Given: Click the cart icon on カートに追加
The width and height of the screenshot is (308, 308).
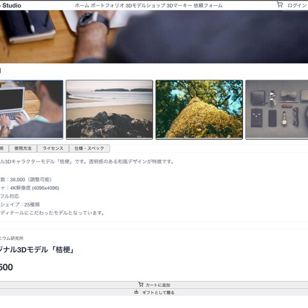Looking at the screenshot, I should 141,284.
